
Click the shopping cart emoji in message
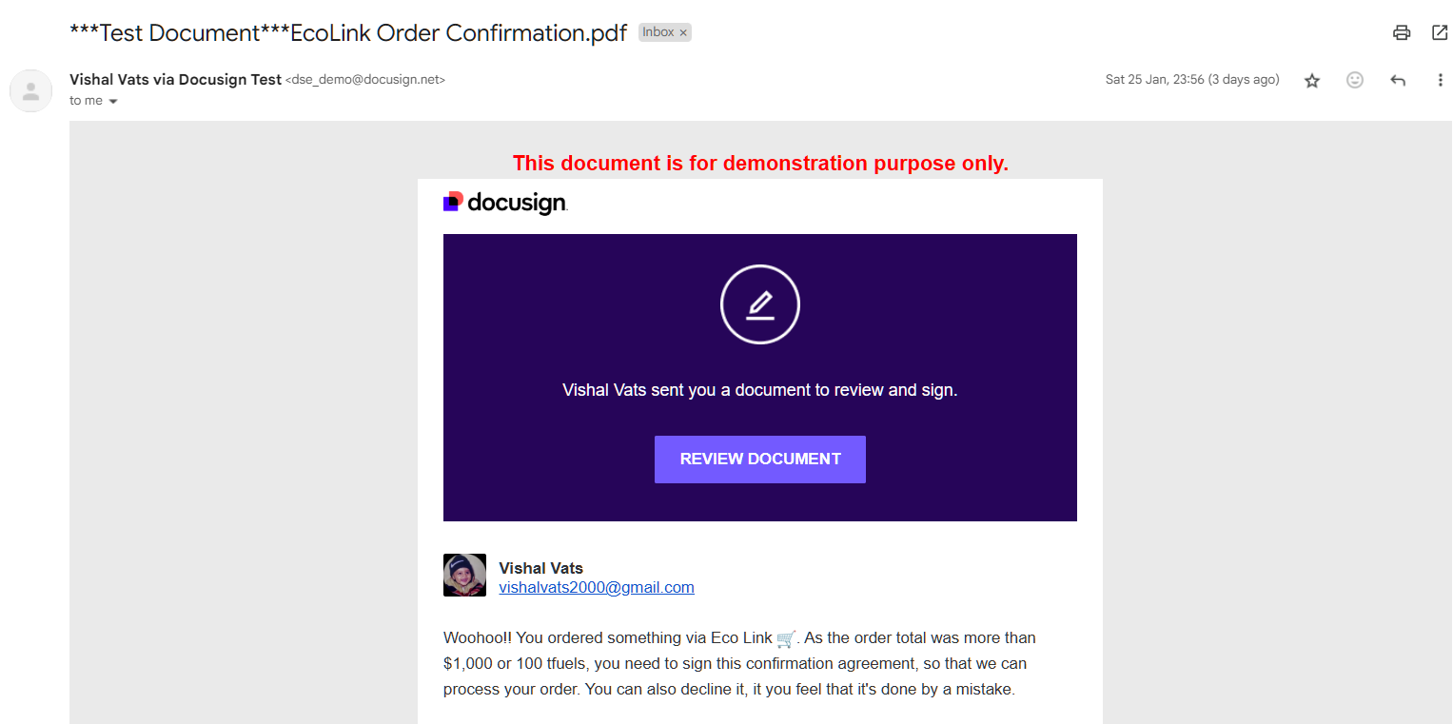786,638
